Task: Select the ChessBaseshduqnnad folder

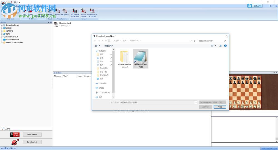Action: click(125, 59)
